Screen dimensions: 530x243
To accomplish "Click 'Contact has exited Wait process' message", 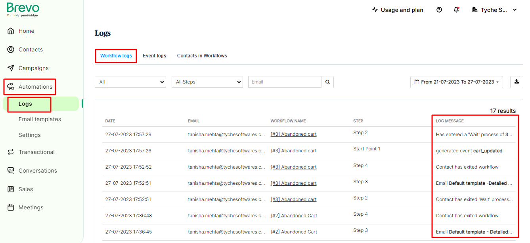I will click(474, 199).
